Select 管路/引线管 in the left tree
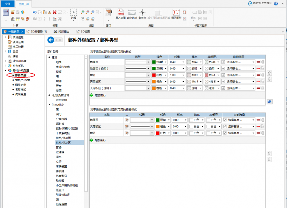The height and width of the screenshot is (208, 287). [22, 80]
